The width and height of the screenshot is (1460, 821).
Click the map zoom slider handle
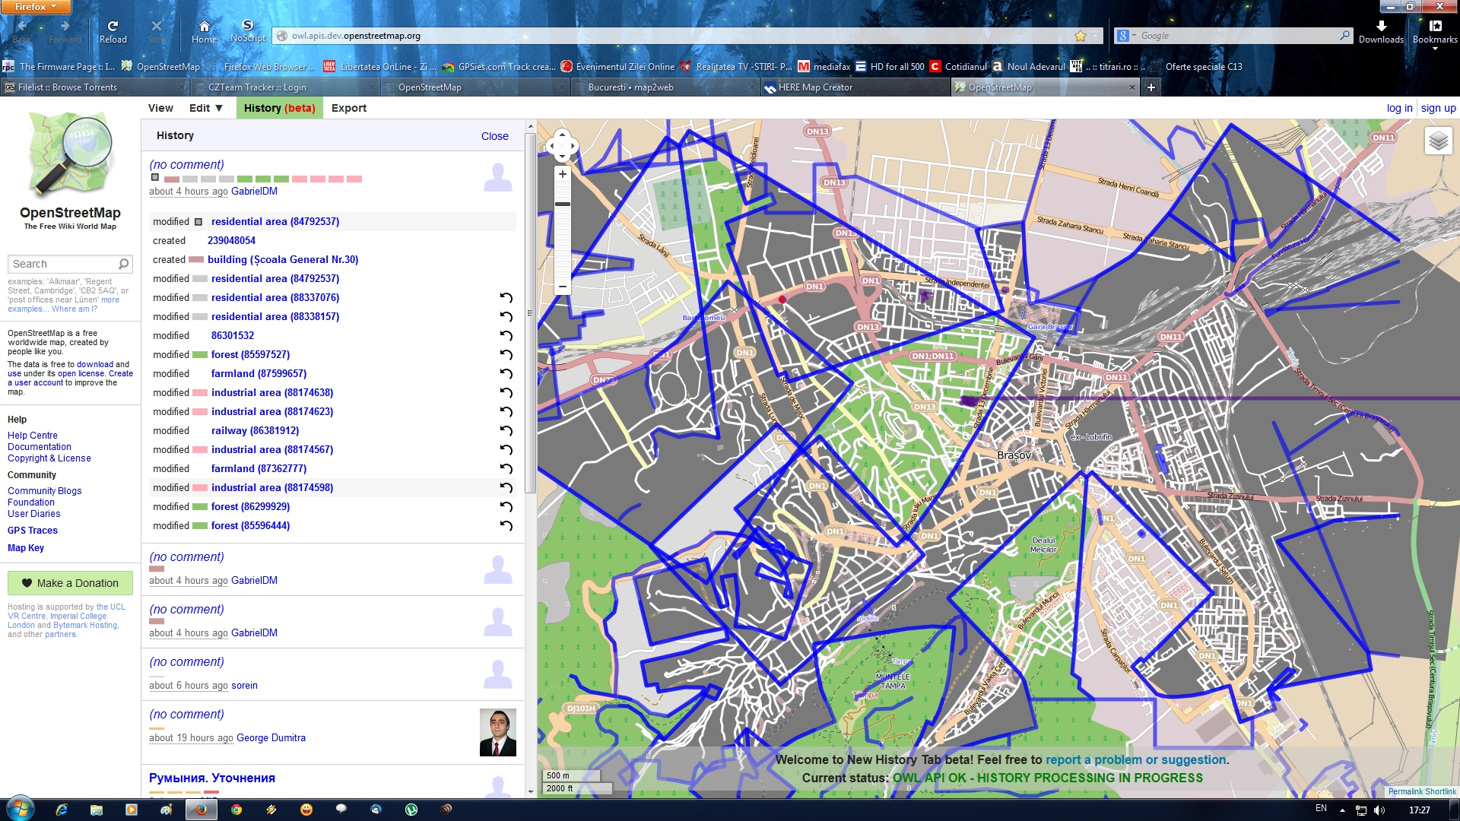coord(562,204)
